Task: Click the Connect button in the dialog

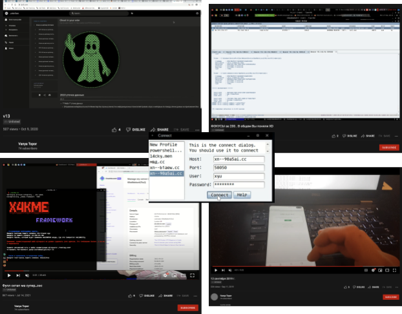Action: click(x=220, y=195)
